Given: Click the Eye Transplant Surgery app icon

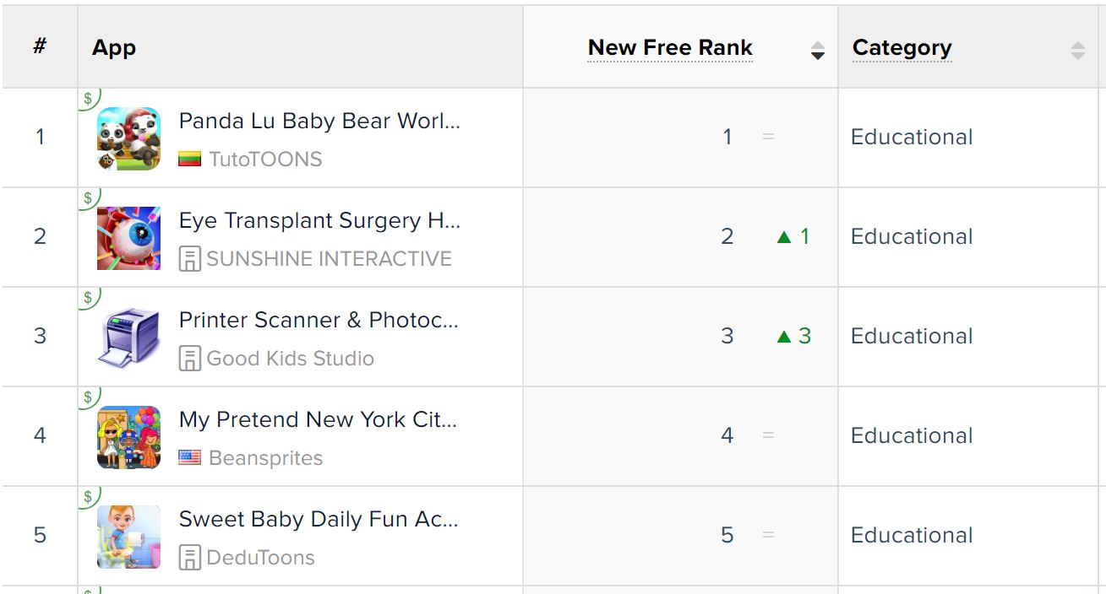Looking at the screenshot, I should click(x=128, y=238).
